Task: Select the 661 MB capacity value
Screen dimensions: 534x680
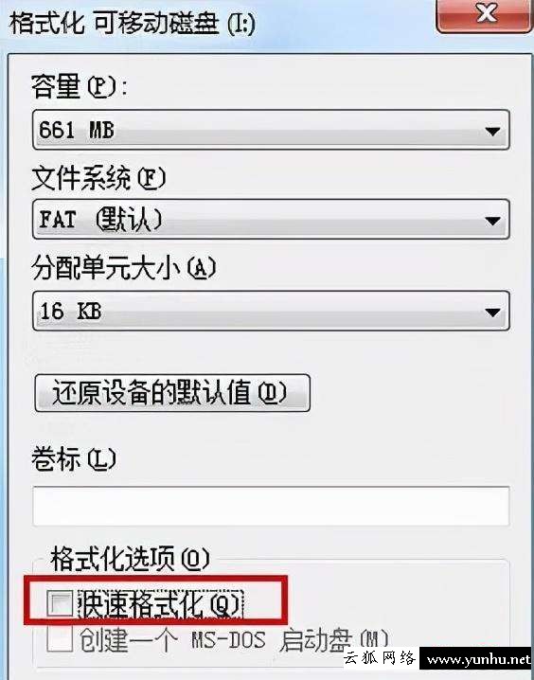Action: click(x=77, y=130)
